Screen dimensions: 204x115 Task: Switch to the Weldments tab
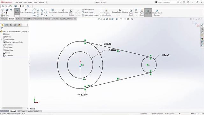click(x=38, y=19)
